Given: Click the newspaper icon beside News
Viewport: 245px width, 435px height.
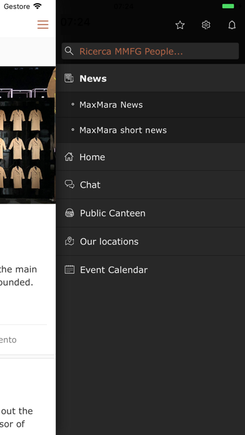Looking at the screenshot, I should [x=69, y=78].
